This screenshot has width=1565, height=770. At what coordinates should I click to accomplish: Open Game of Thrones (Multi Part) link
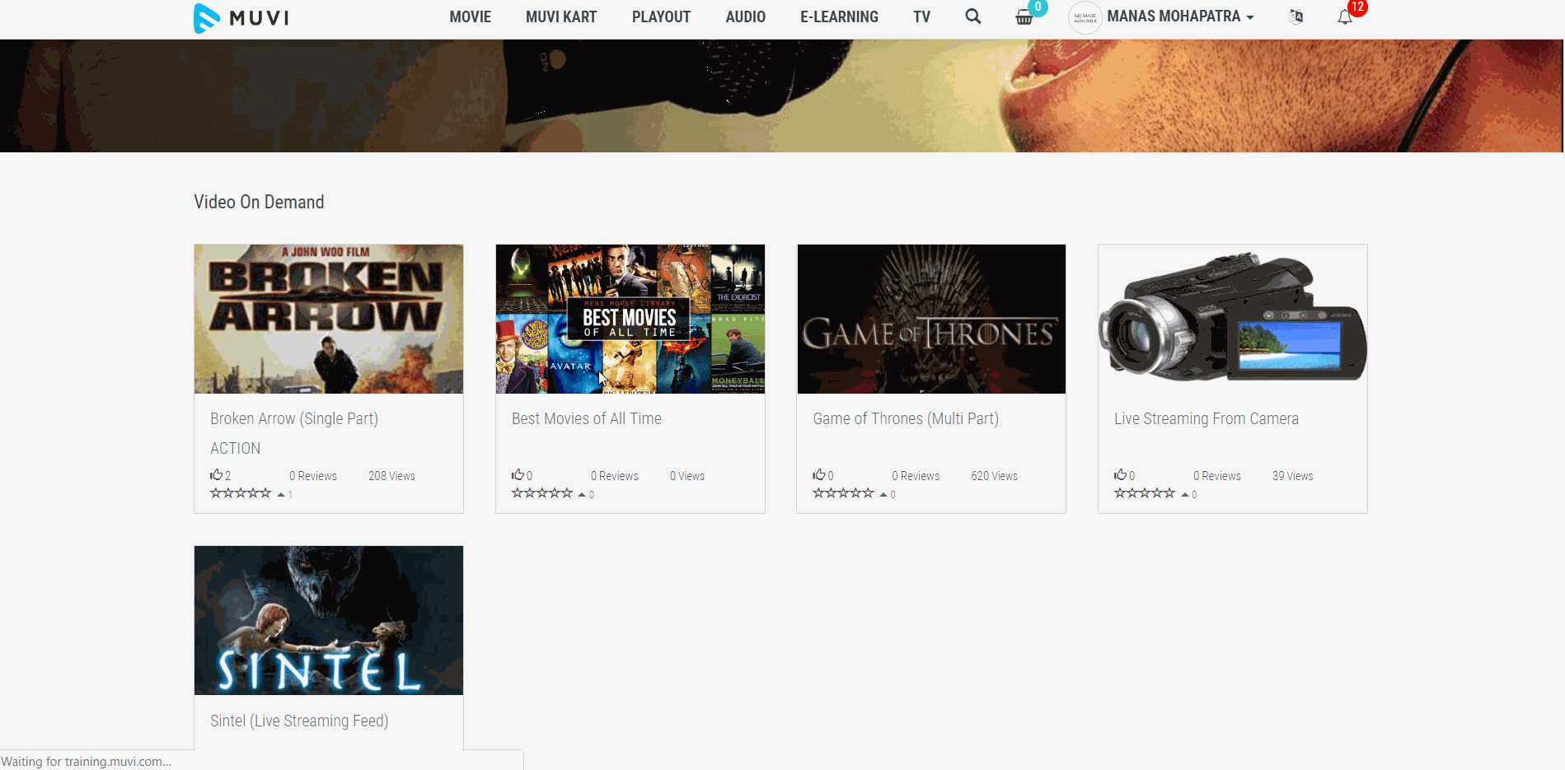(906, 419)
